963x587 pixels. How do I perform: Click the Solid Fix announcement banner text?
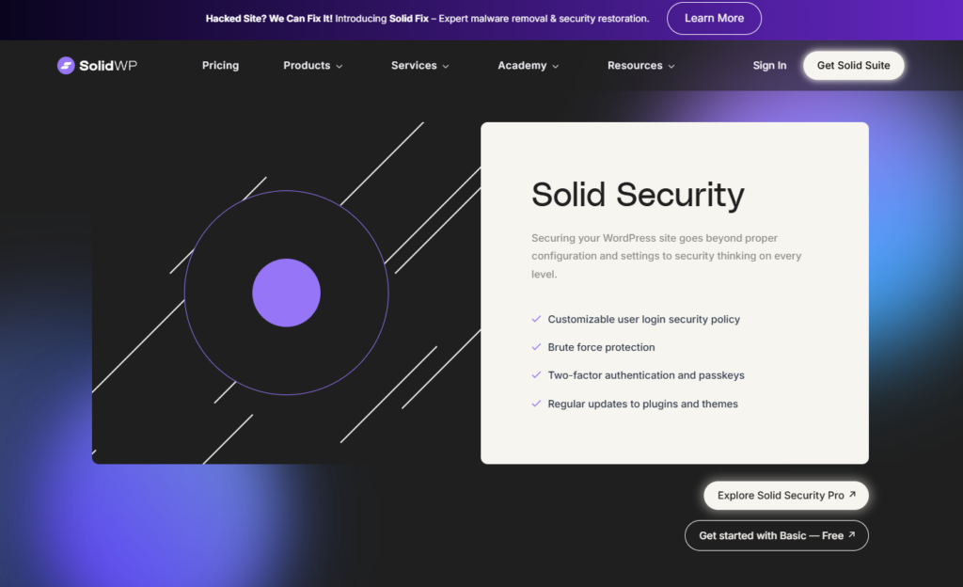coord(428,18)
